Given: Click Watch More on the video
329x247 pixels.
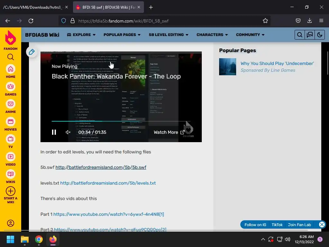Looking at the screenshot, I should coord(169,132).
